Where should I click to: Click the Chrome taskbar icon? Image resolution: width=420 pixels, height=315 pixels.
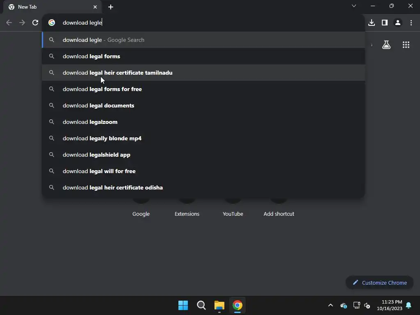(237, 305)
